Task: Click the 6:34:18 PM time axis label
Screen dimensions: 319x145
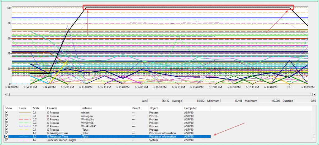Action: (x=12, y=87)
